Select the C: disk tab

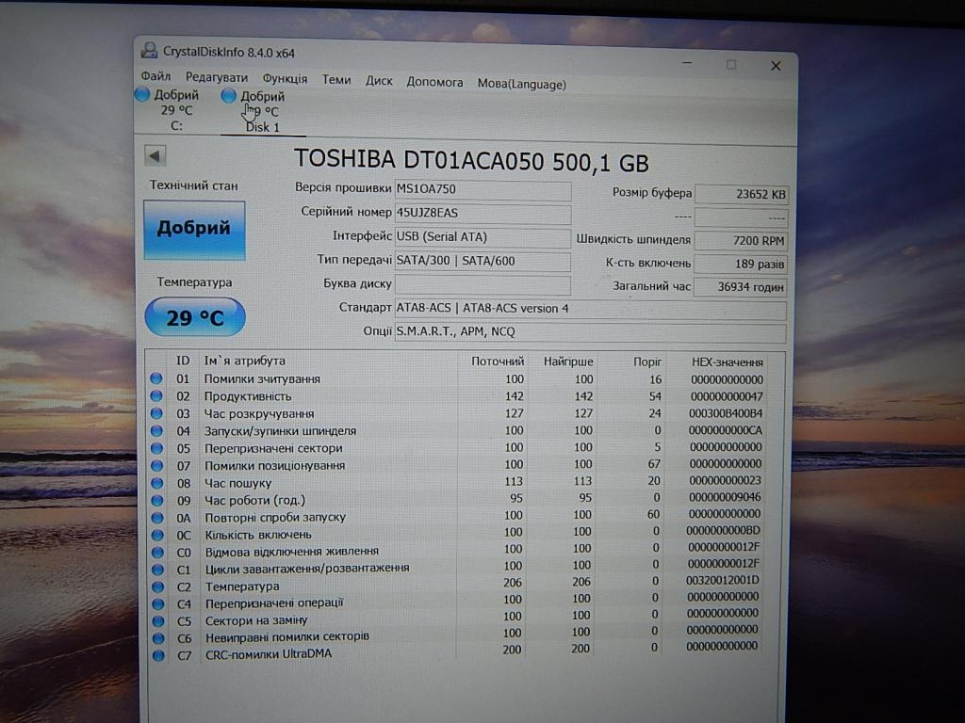[176, 111]
